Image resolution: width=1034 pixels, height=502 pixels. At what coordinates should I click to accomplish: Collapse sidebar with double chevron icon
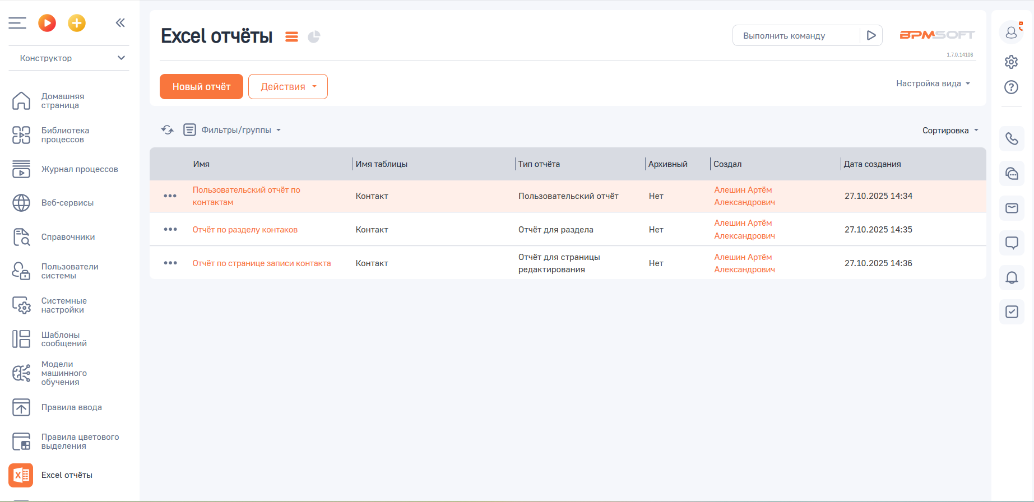pos(120,23)
